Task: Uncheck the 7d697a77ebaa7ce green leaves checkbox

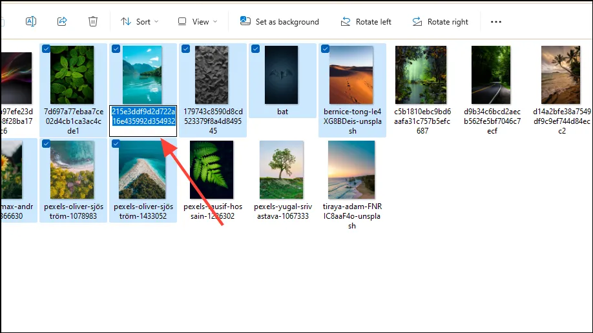Action: (x=46, y=49)
